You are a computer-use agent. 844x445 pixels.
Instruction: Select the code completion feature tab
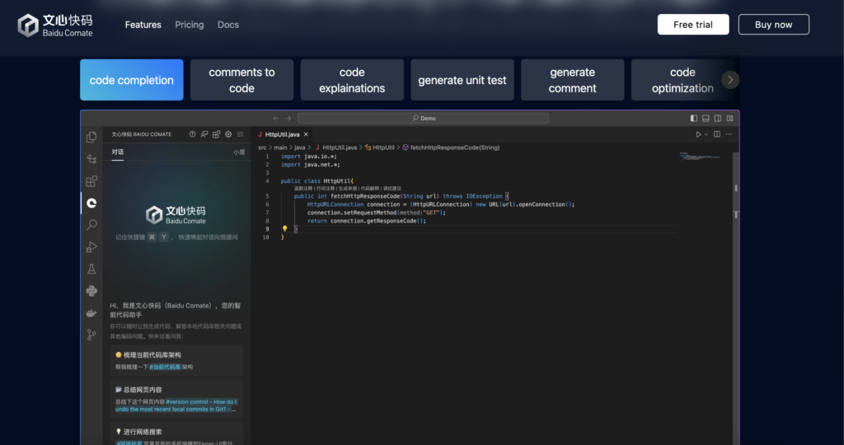coord(132,80)
